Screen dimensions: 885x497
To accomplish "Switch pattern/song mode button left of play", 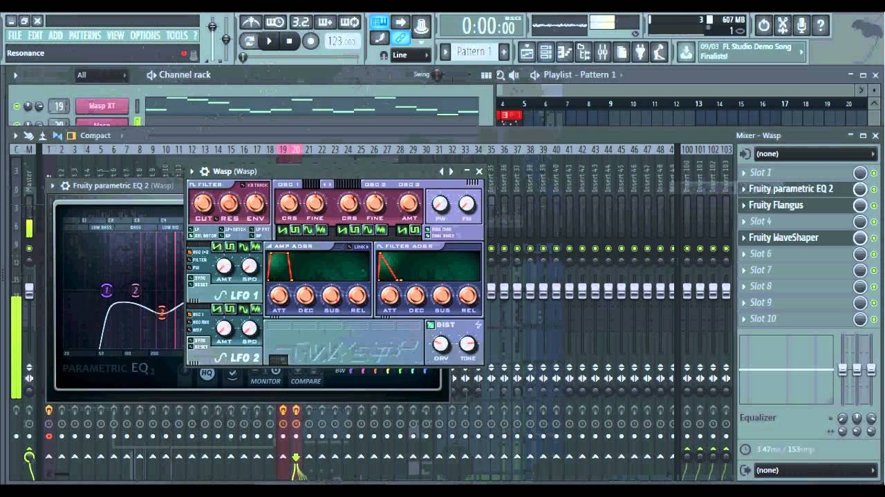I will 250,41.
